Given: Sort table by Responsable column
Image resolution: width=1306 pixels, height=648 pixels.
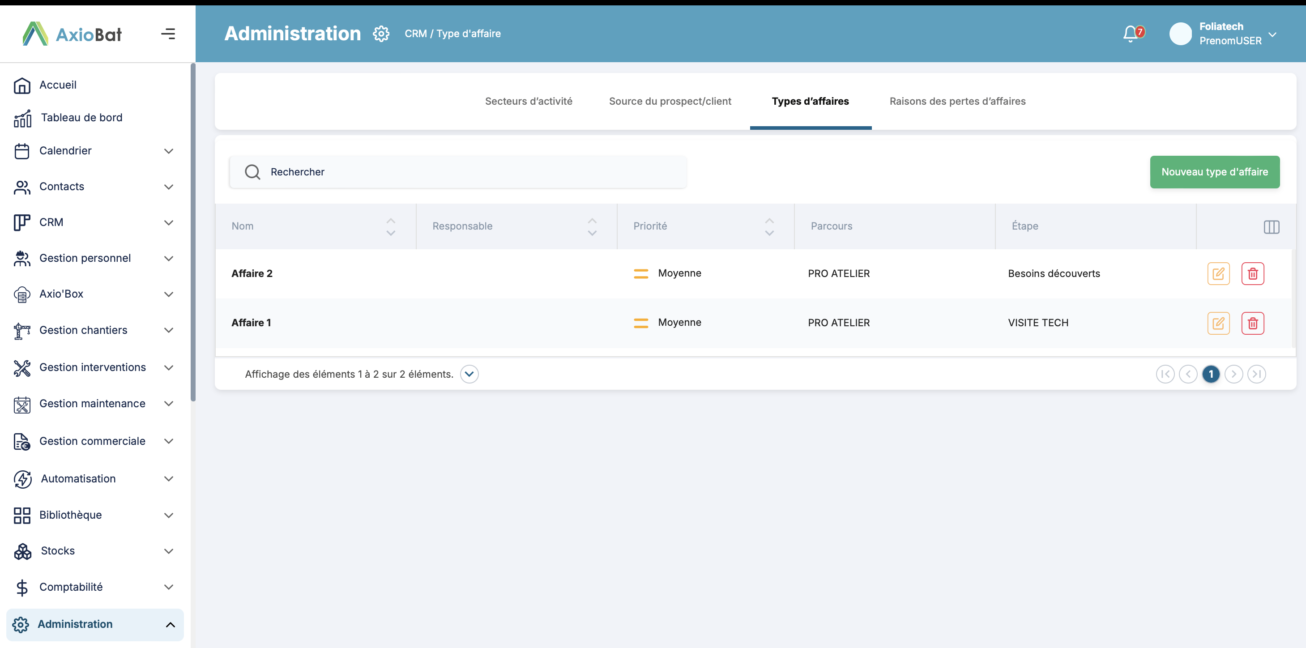Looking at the screenshot, I should tap(592, 226).
